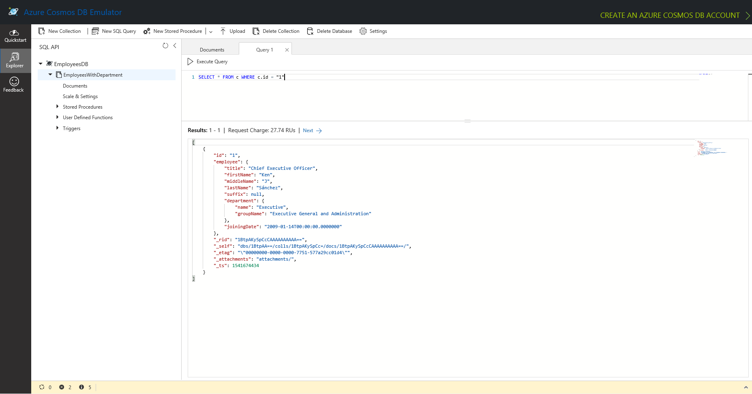Collapse the EmployeesWithDepartment tree node

[50, 75]
